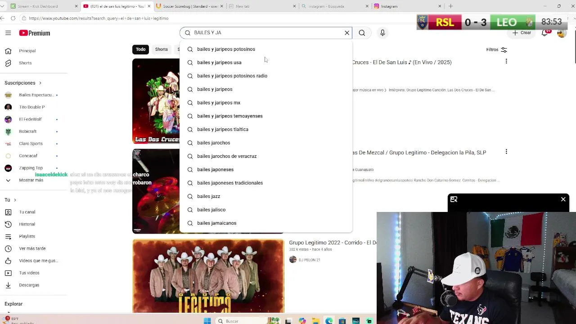Open the Filtros filter options
576x324 pixels.
coord(496,49)
